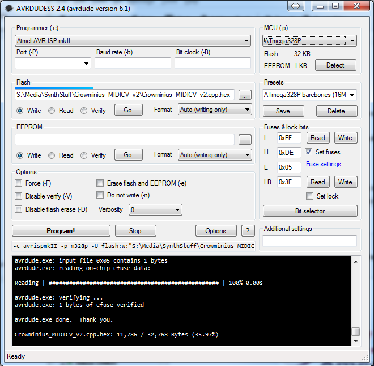
Task: Close the AVRDUDESS window
Action: pyautogui.click(x=356, y=6)
